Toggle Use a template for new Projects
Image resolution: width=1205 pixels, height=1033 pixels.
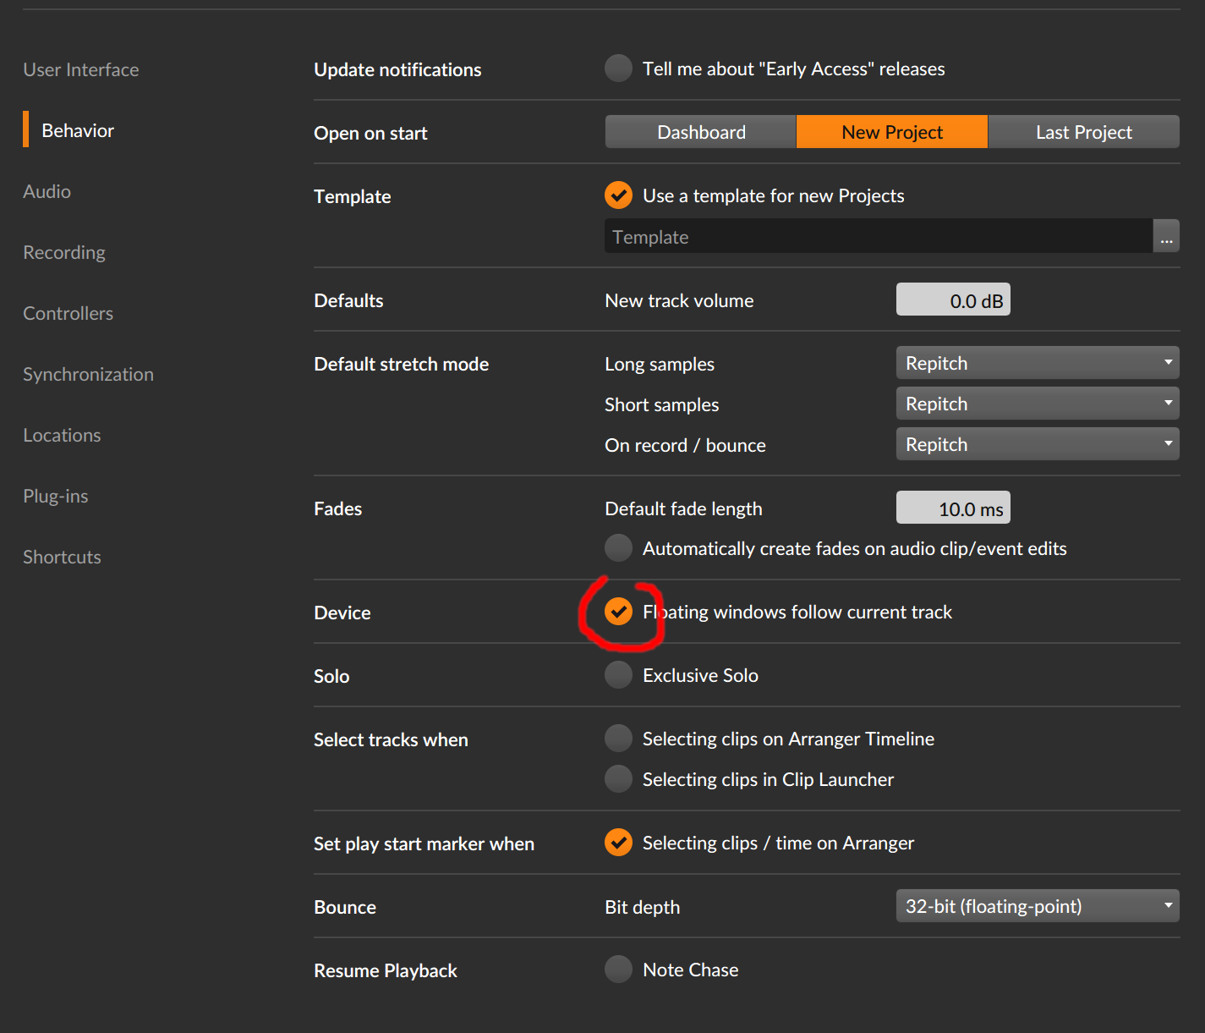click(618, 195)
